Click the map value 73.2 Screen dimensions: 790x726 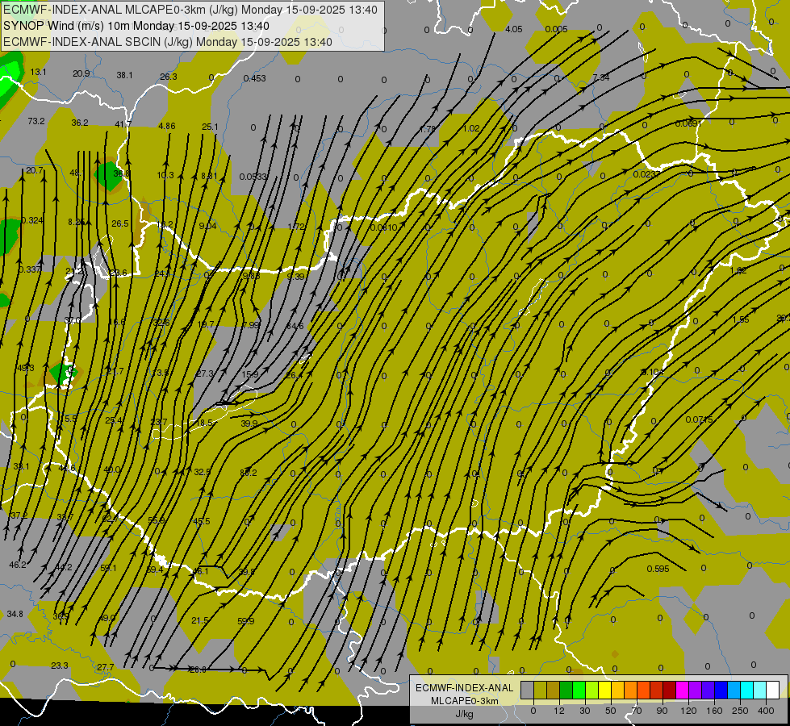pyautogui.click(x=36, y=121)
